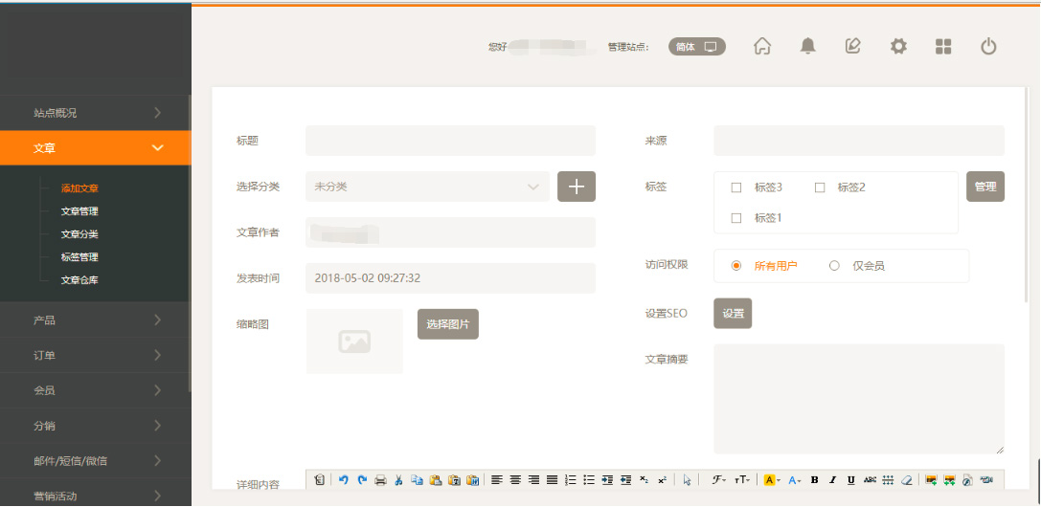Viewport: 1041px width, 507px height.
Task: Click the power logout icon
Action: click(988, 46)
